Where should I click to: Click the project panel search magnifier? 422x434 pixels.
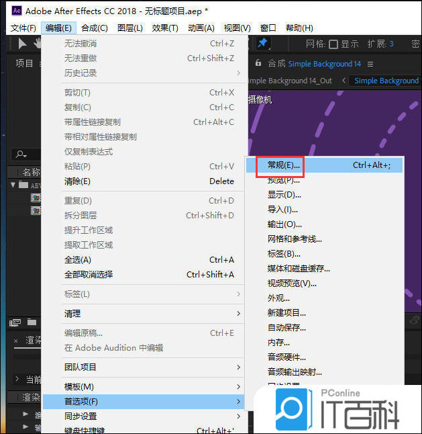(x=21, y=154)
